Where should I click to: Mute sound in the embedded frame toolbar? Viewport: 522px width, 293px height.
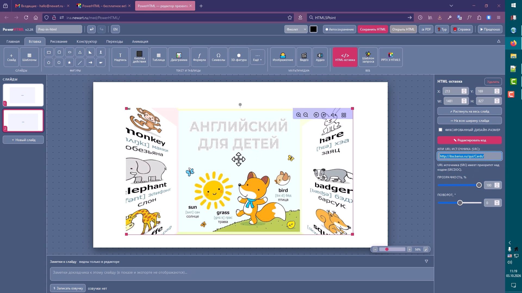(x=334, y=115)
